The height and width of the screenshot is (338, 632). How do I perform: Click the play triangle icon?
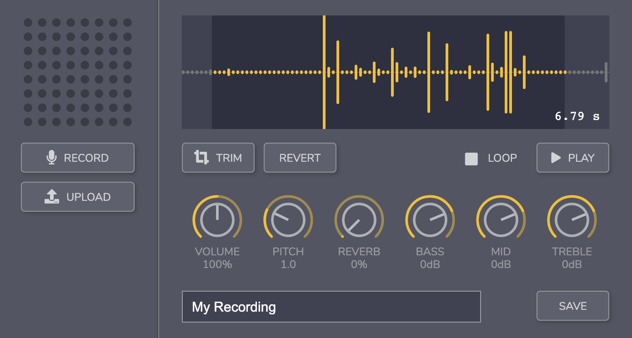(555, 158)
